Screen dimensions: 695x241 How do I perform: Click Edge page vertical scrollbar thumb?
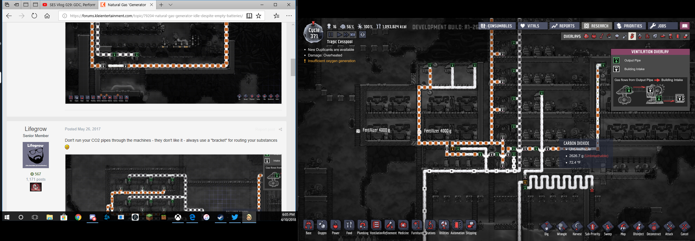point(293,67)
